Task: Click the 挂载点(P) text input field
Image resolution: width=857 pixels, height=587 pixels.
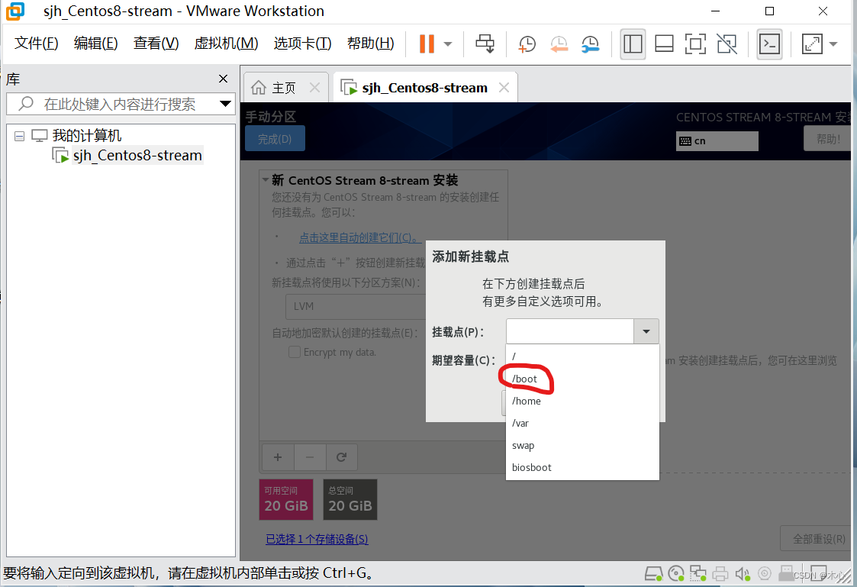Action: click(x=569, y=332)
